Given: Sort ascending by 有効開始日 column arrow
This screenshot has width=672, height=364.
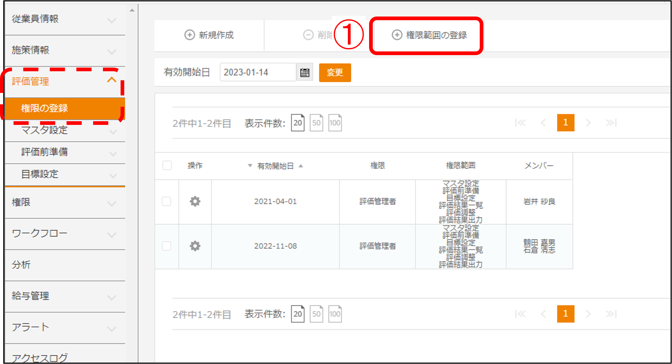Looking at the screenshot, I should [x=301, y=166].
